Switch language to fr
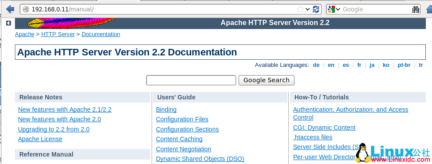 [359, 65]
